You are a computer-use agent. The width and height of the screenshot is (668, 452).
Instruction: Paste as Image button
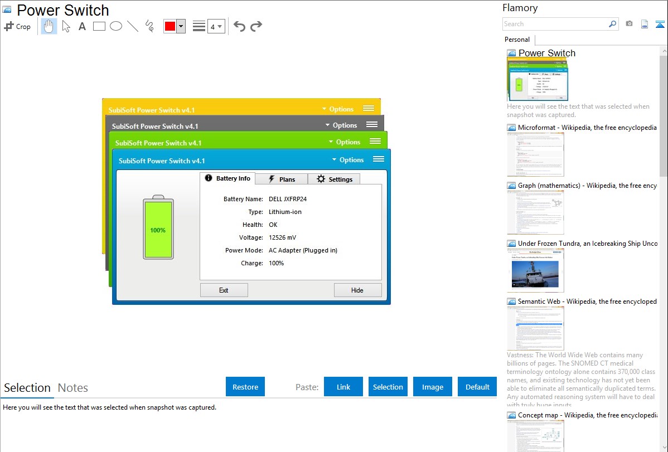tap(432, 387)
